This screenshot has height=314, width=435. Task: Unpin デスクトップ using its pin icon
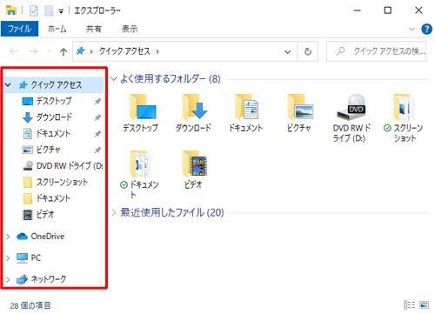tap(97, 102)
